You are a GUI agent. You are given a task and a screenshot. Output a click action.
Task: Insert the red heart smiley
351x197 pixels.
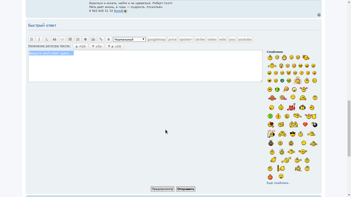coord(305,124)
